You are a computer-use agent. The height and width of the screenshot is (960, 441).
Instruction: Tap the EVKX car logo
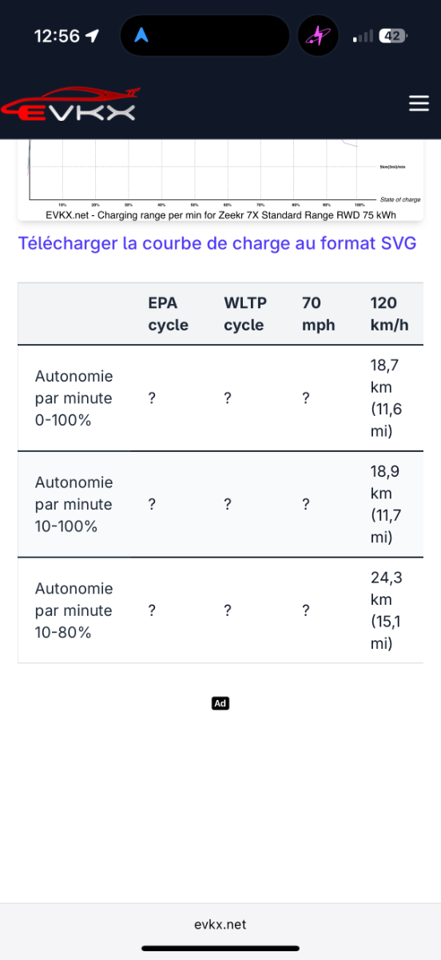click(68, 106)
